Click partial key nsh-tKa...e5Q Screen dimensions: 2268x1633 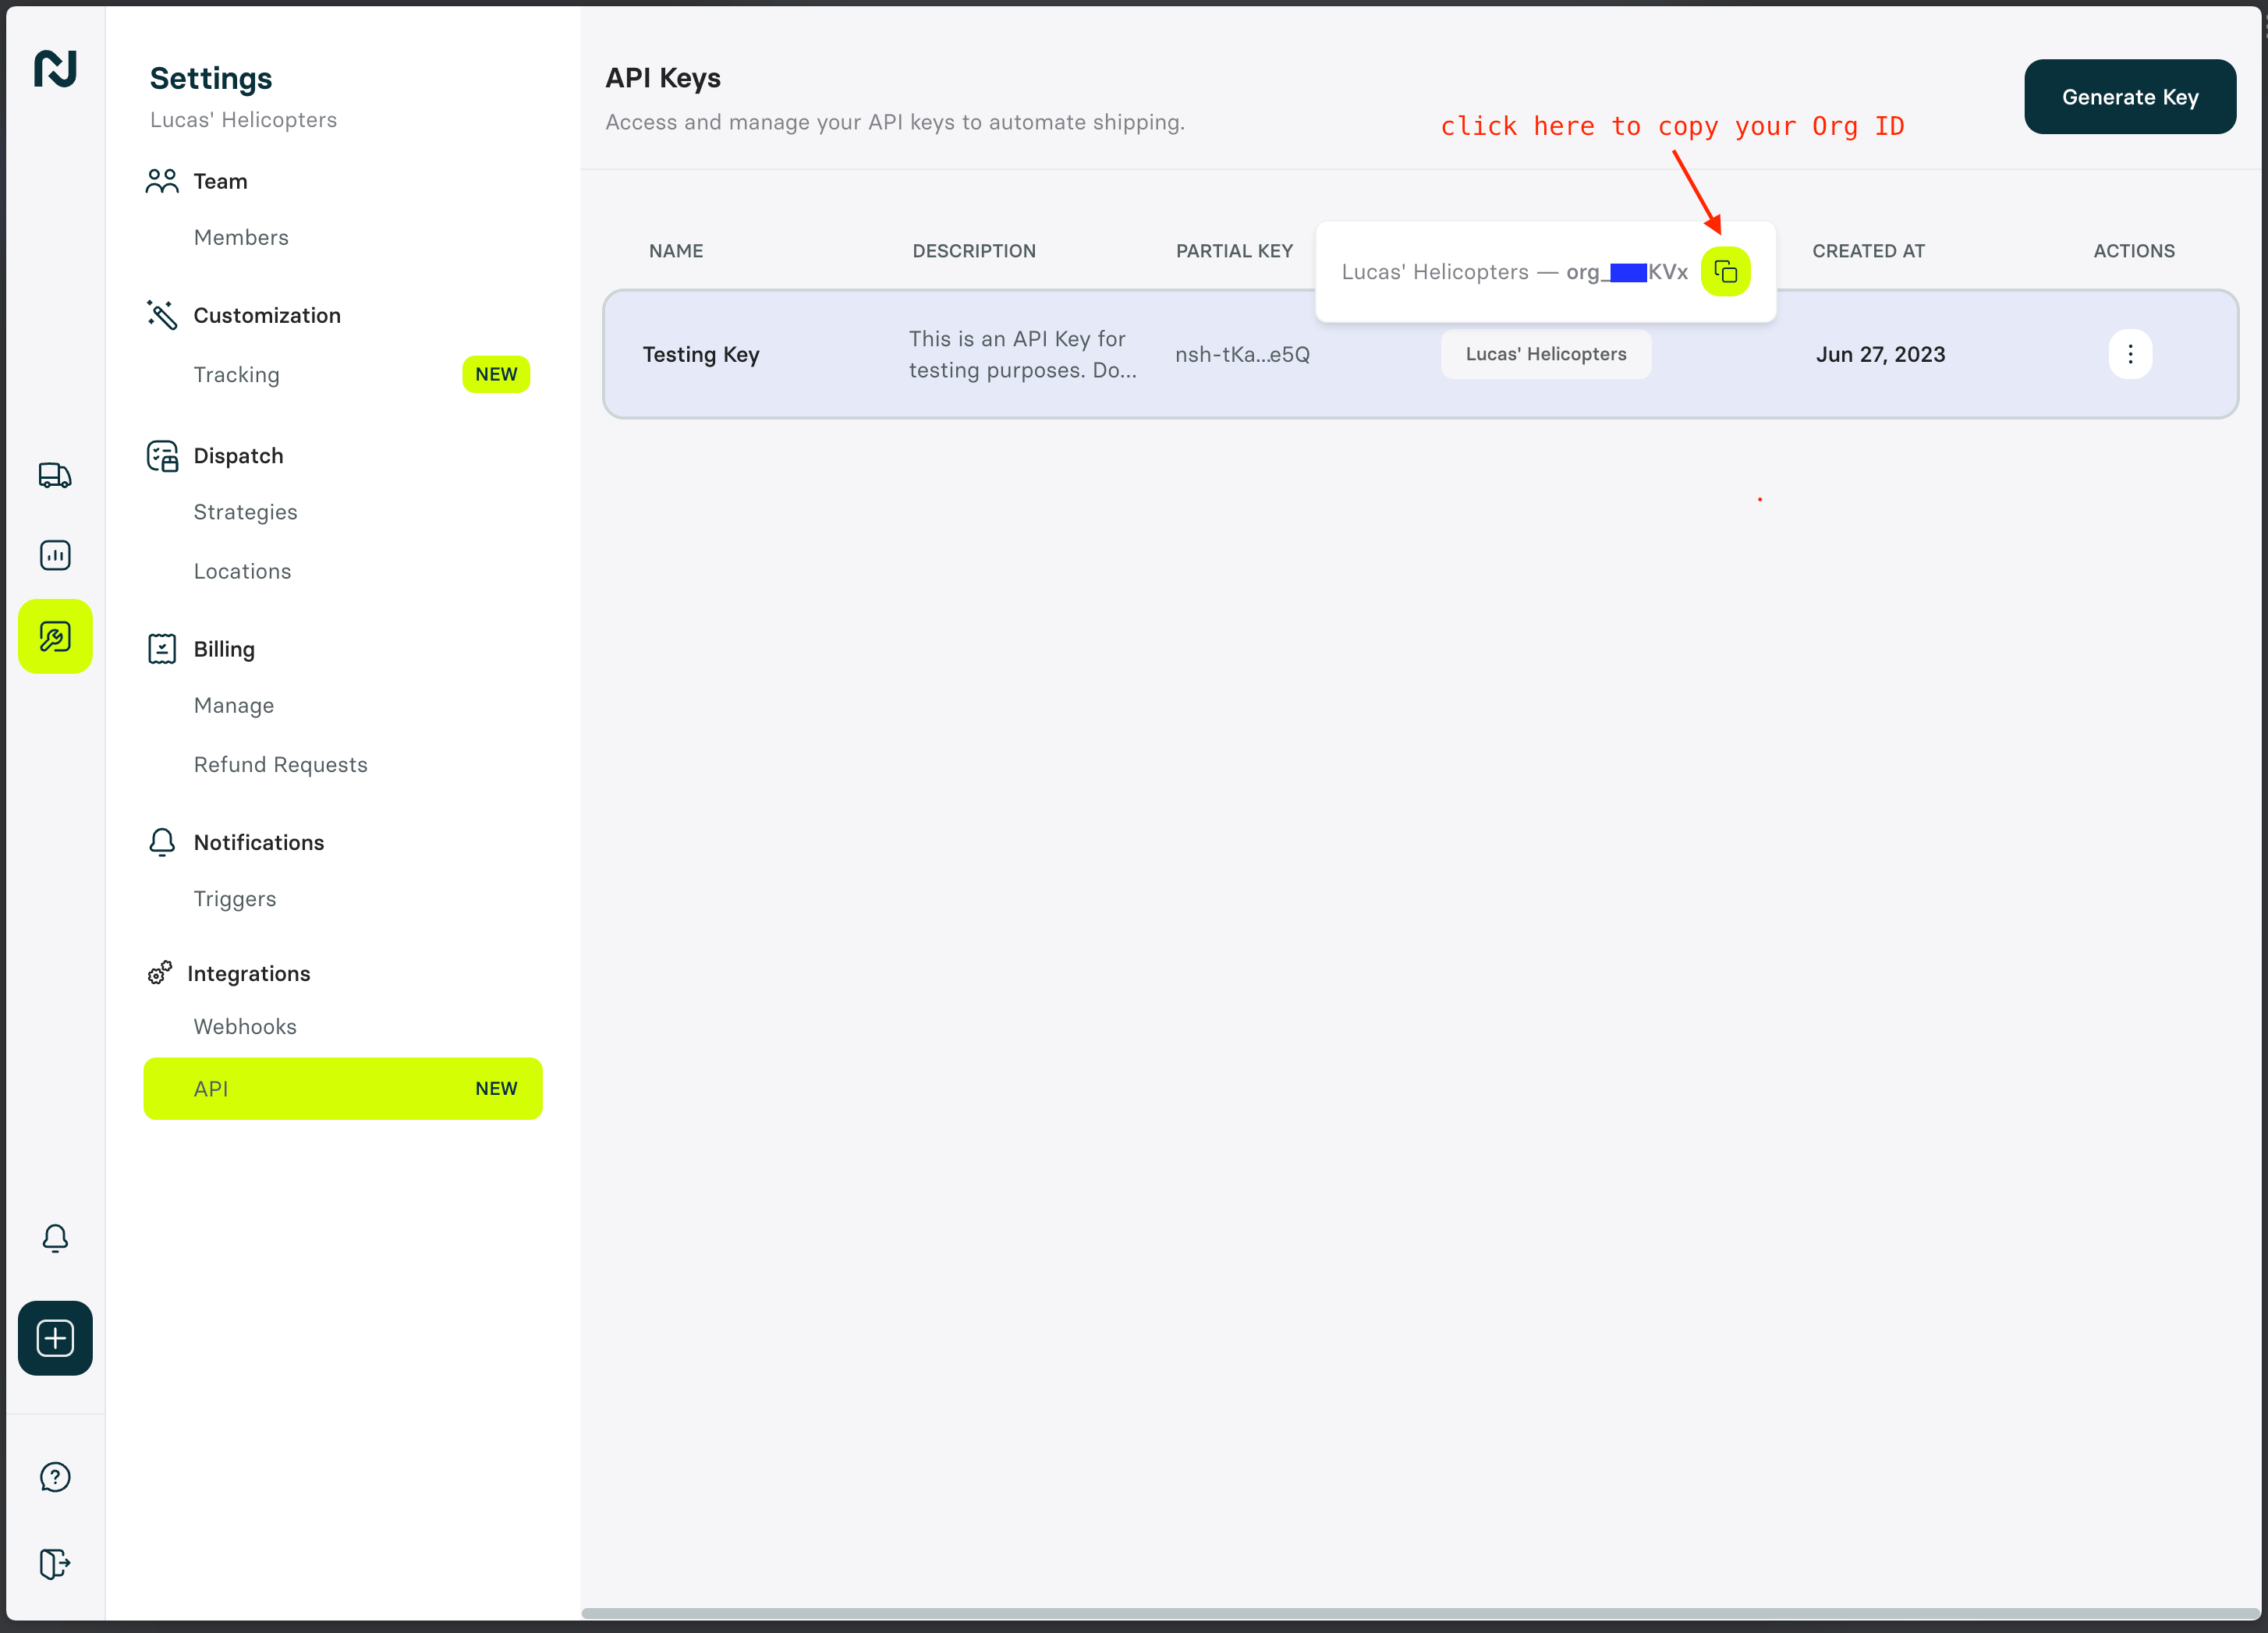1242,354
